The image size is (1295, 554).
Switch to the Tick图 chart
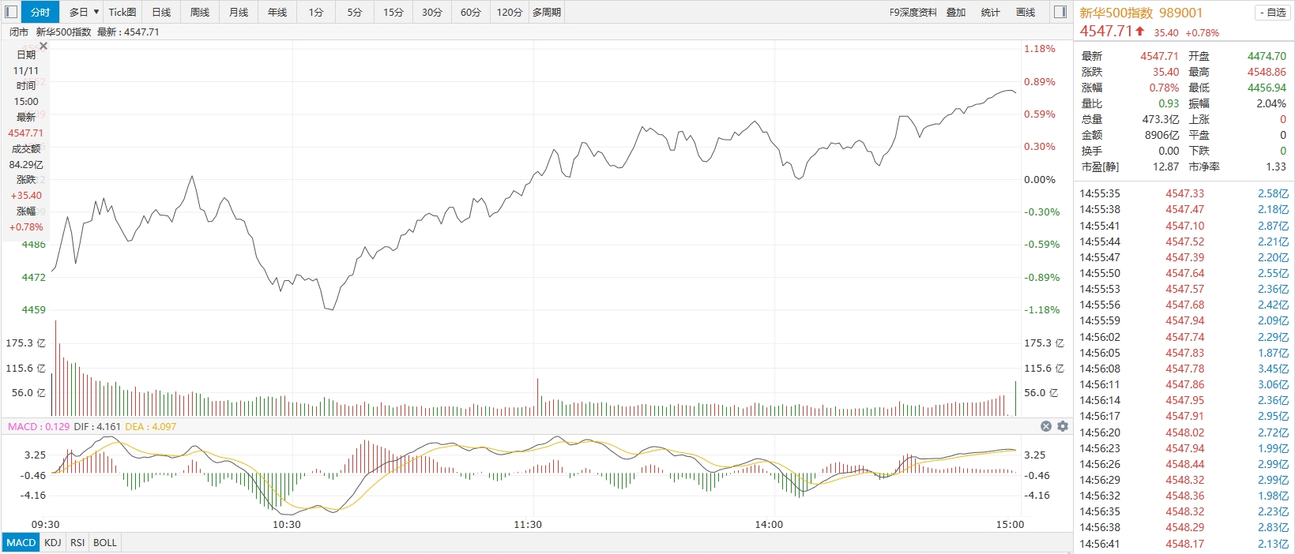[122, 12]
